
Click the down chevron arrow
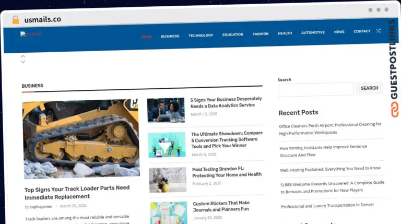[x=23, y=62]
